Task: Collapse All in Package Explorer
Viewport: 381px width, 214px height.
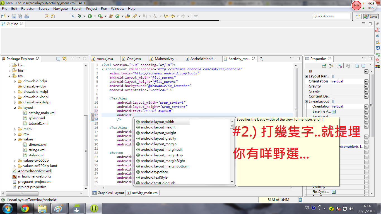Action: pyautogui.click(x=58, y=59)
